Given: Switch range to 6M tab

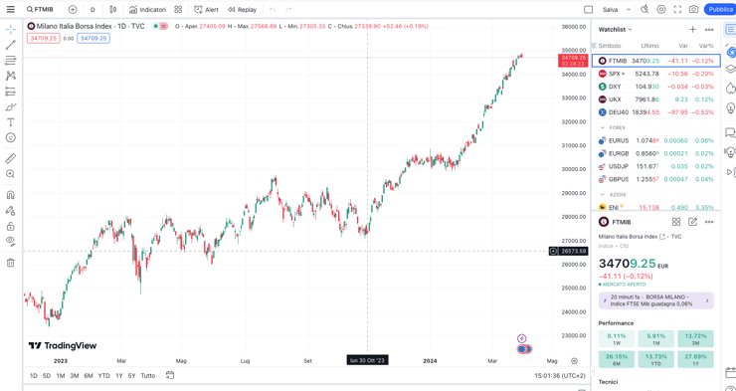Looking at the screenshot, I should [89, 375].
